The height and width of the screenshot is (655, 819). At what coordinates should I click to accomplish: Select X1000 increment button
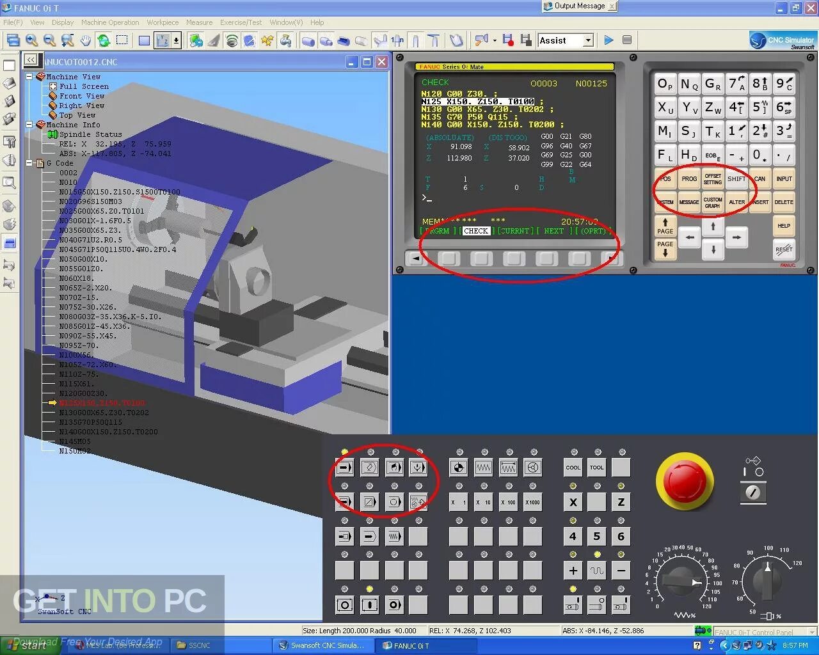[533, 502]
